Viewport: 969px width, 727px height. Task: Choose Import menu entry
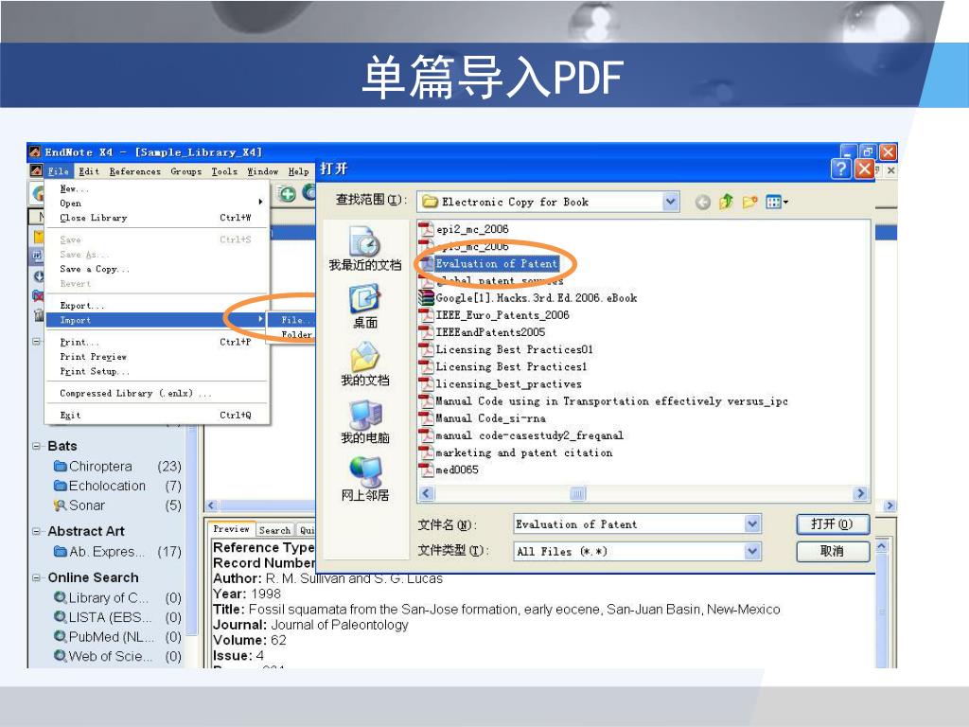click(157, 320)
